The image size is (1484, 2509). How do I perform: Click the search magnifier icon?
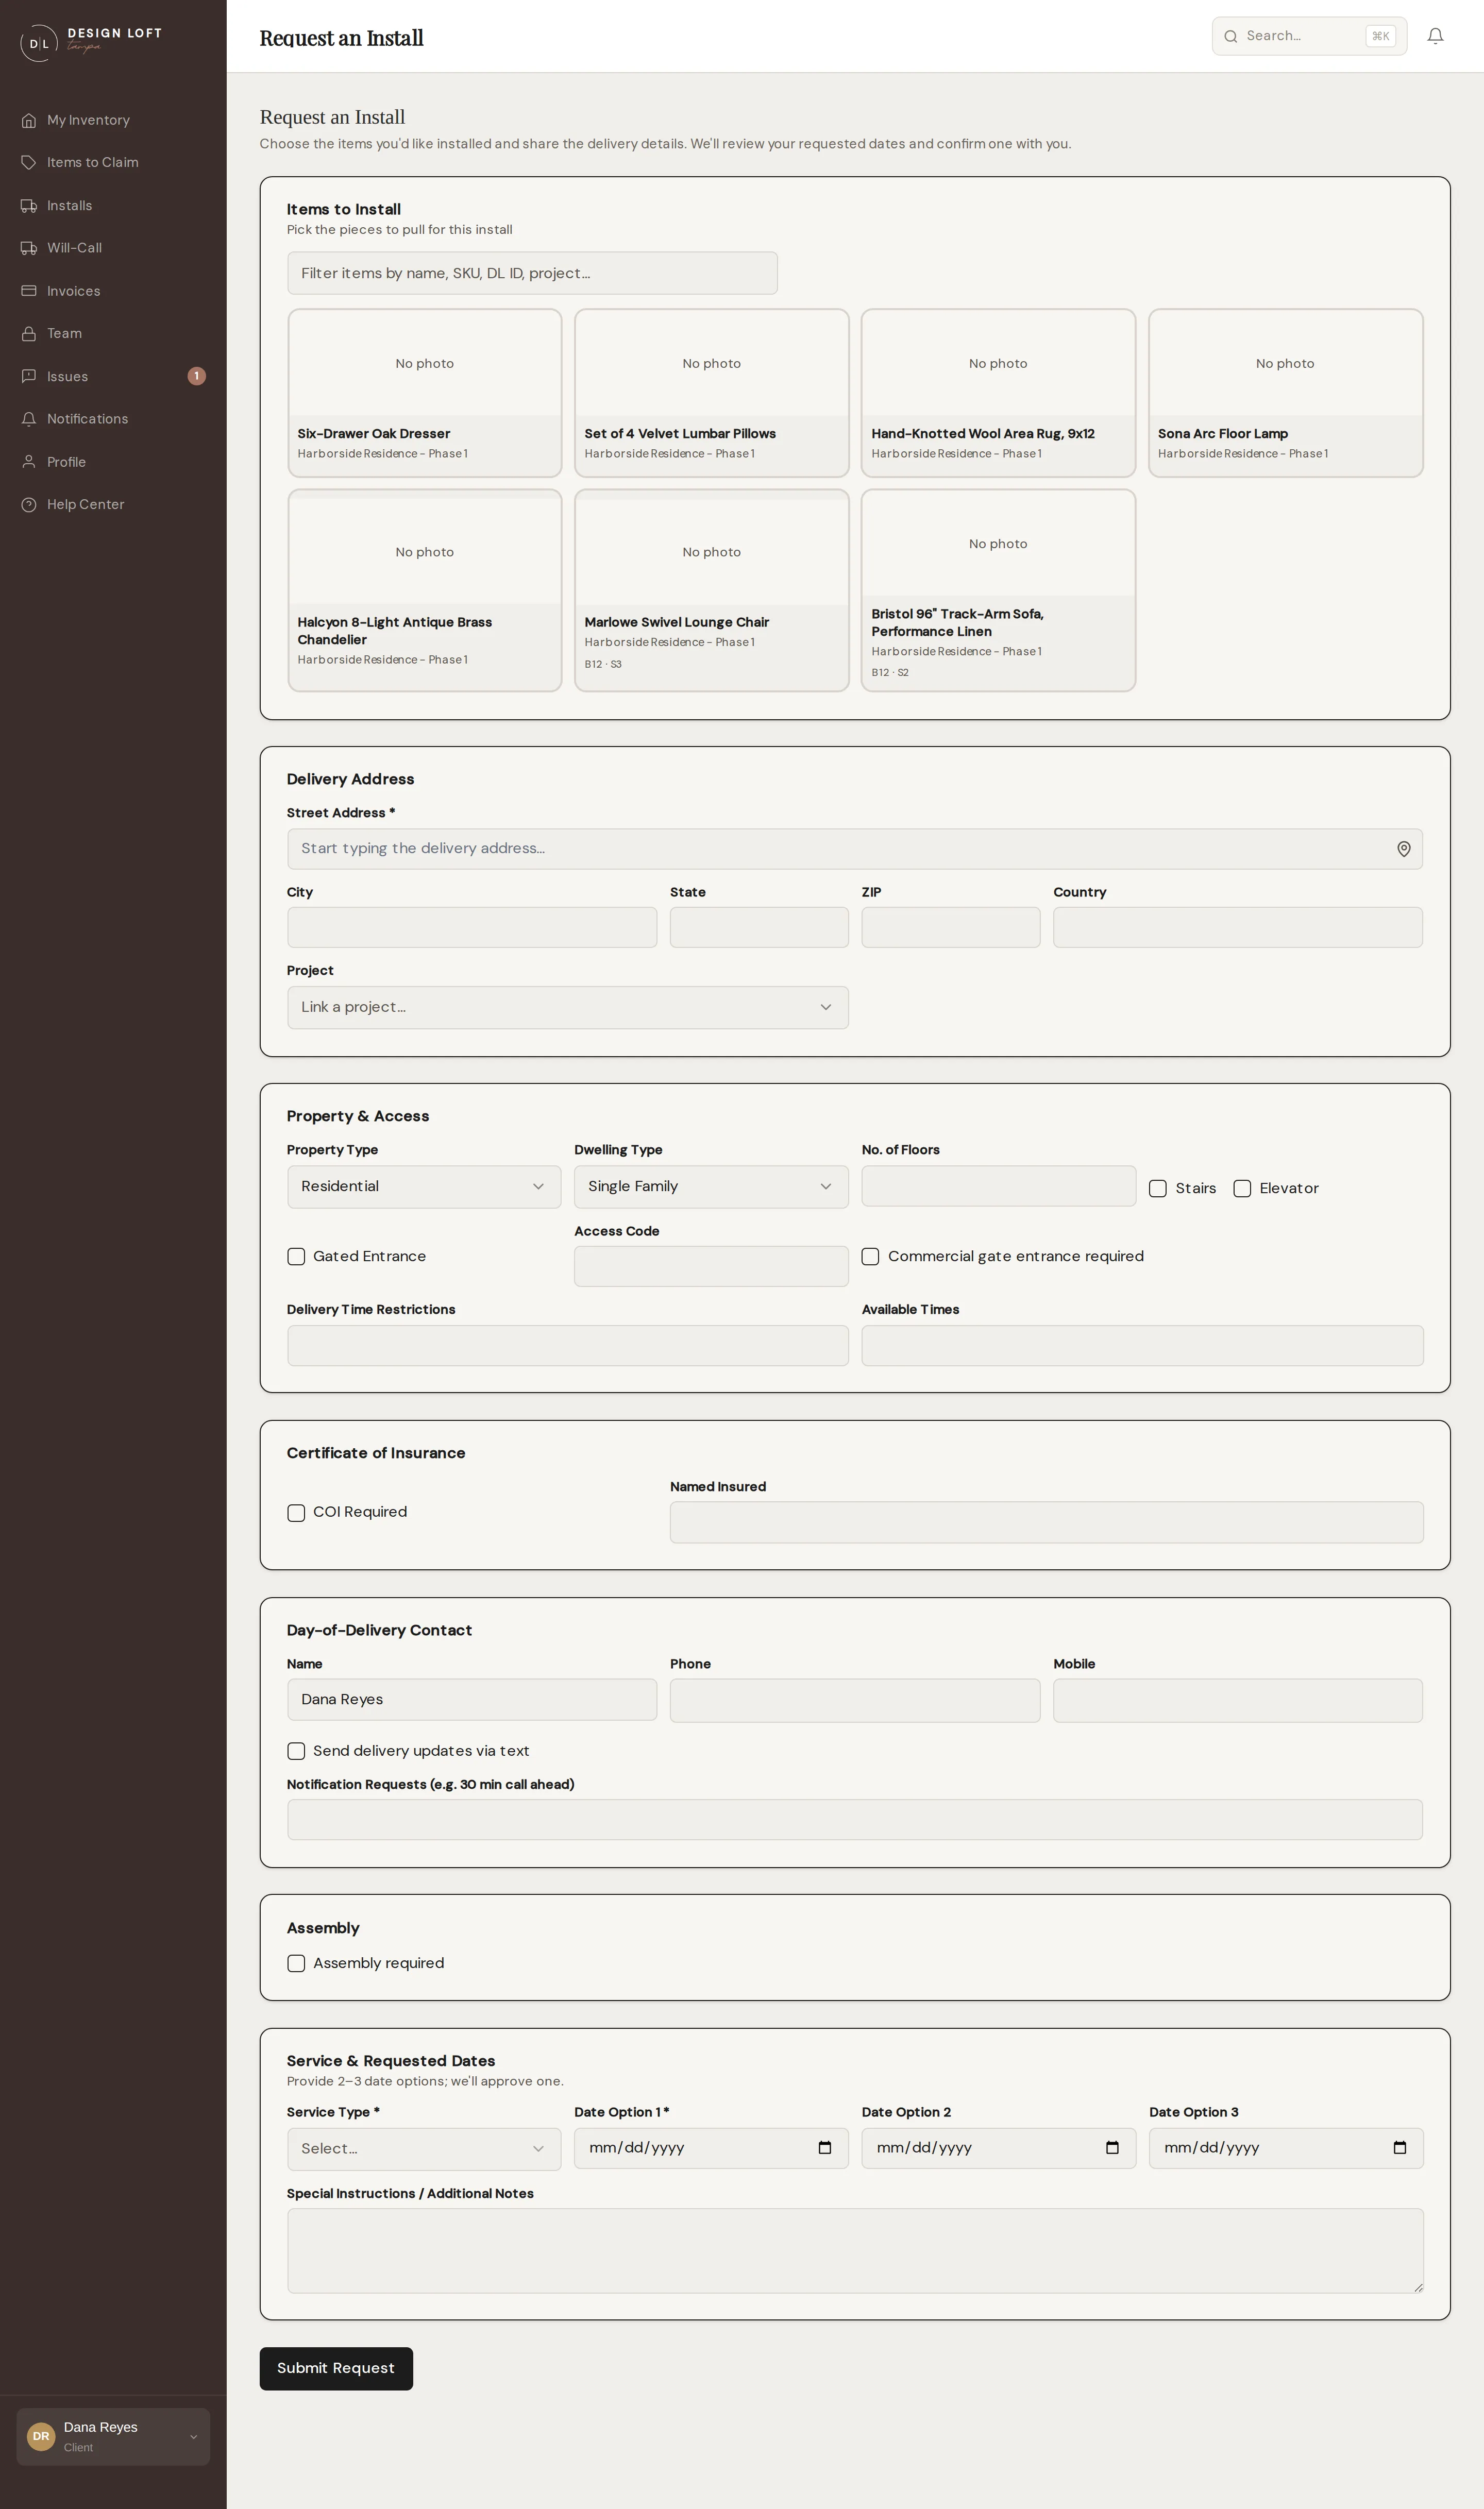[1231, 36]
